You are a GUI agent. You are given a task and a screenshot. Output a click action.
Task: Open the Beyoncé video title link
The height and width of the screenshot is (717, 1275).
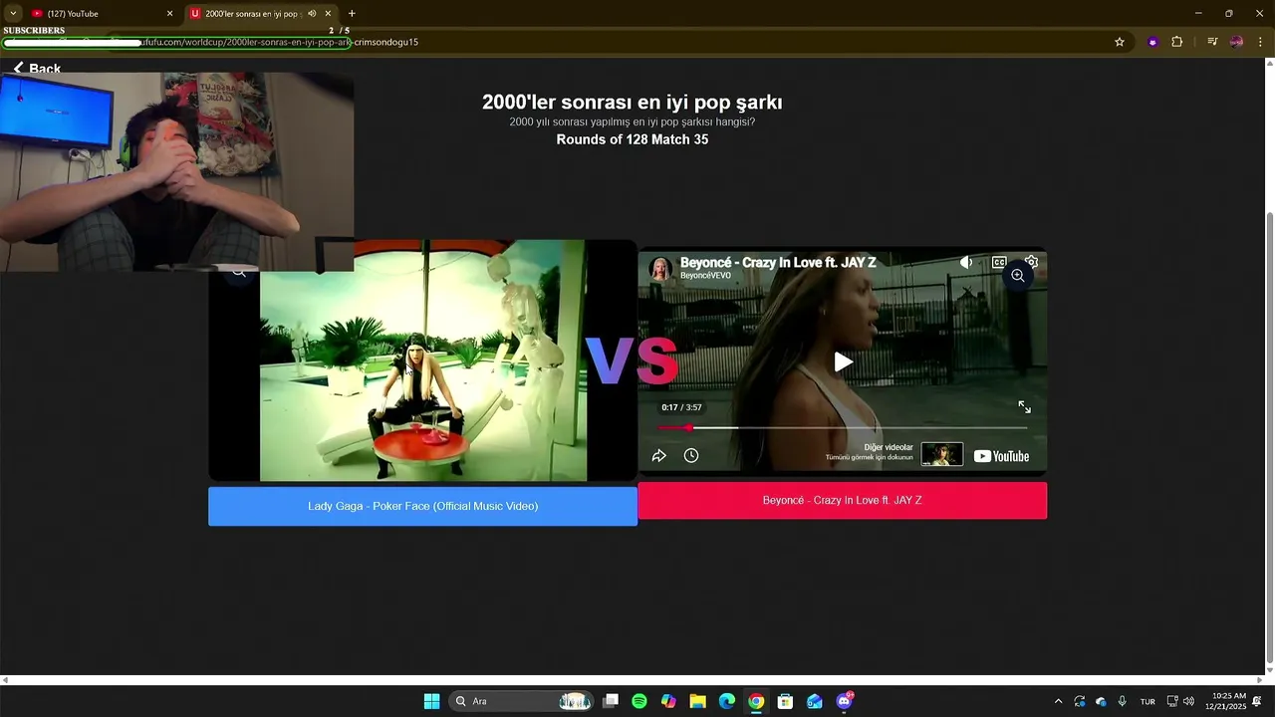(x=778, y=263)
